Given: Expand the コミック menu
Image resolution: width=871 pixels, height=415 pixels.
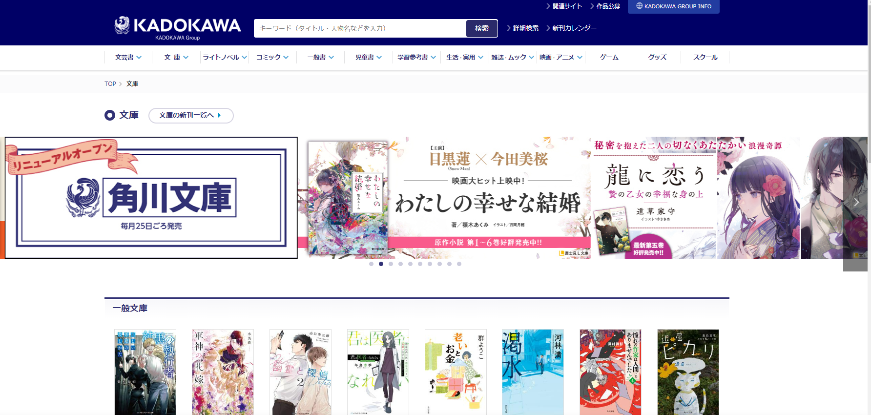Looking at the screenshot, I should coord(272,57).
